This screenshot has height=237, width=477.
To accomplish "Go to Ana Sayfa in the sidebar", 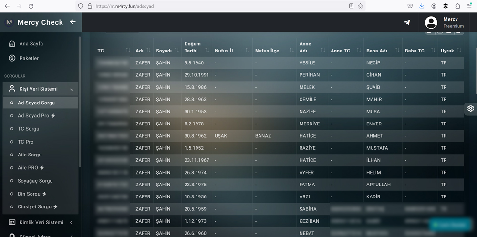I will (x=31, y=44).
